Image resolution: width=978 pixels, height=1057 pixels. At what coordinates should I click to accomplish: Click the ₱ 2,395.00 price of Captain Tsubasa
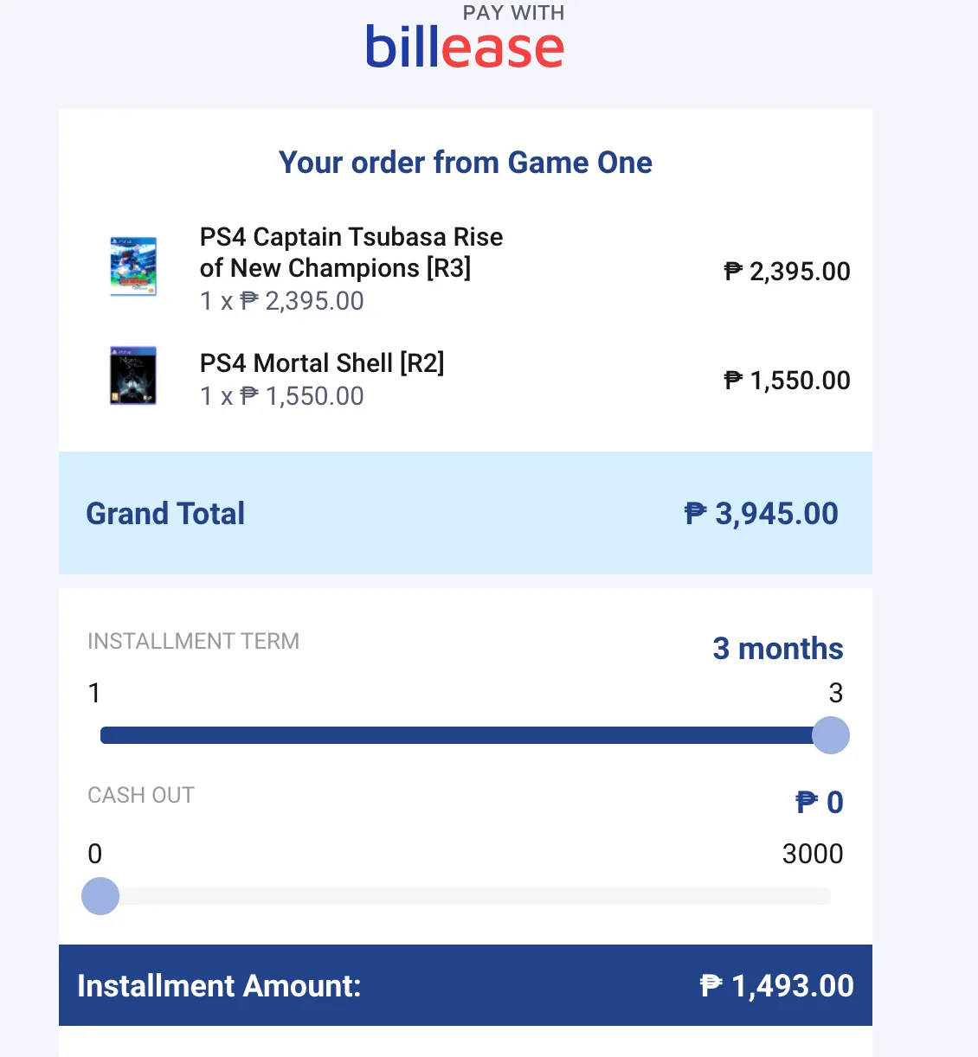pos(788,272)
